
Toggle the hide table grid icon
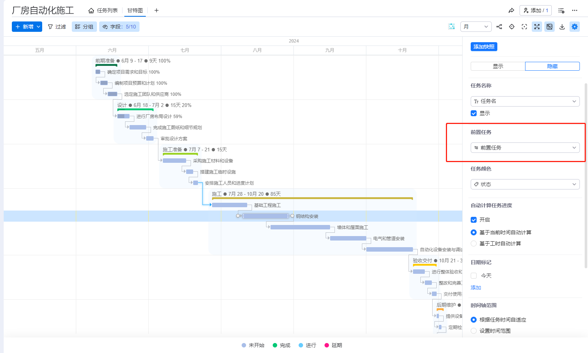point(550,27)
